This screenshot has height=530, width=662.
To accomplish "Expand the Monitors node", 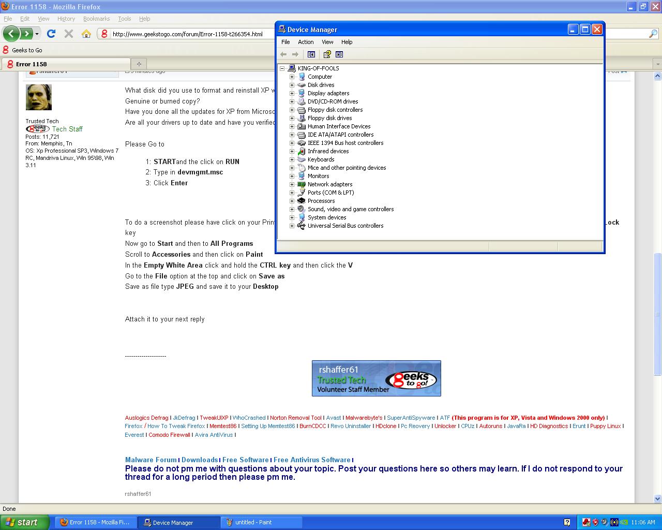I will (292, 176).
